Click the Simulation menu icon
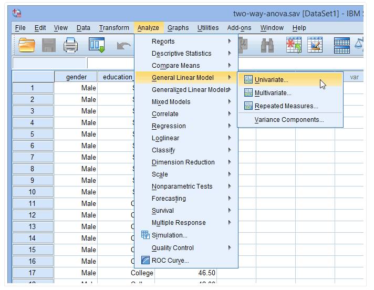Image resolution: width=374 pixels, height=290 pixels. 145,235
